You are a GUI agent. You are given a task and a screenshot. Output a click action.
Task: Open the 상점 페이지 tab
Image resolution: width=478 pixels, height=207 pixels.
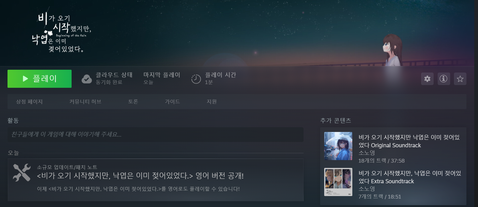tap(29, 102)
